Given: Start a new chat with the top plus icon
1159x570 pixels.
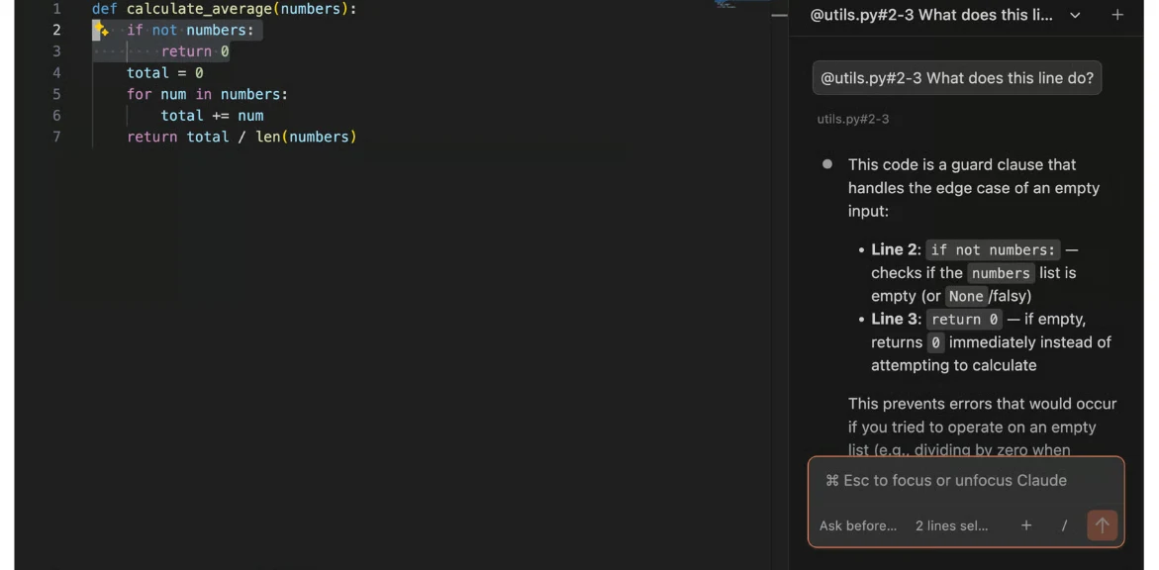Looking at the screenshot, I should click(1117, 15).
